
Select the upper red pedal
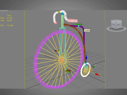coord(57,51)
